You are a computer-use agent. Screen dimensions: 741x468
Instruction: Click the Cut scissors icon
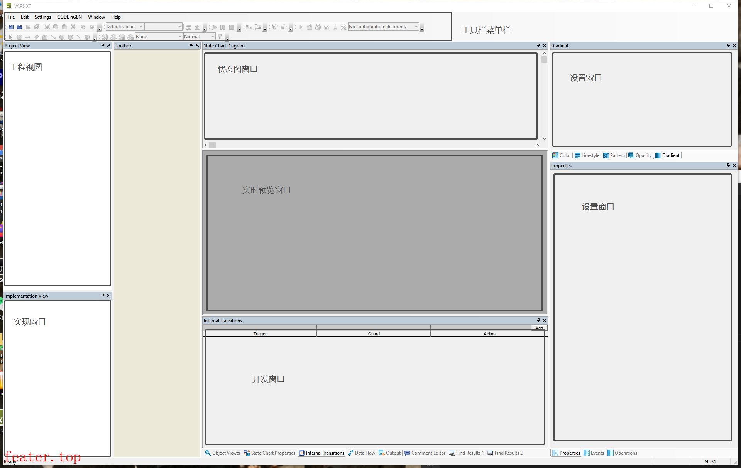tap(47, 27)
